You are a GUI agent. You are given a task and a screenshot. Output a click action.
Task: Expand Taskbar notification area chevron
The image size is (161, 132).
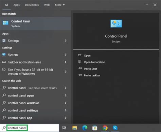click(x=66, y=62)
